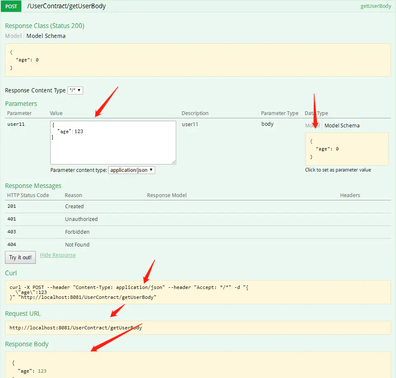Viewport: 396px width, 378px height.
Task: Click the Hide Response link
Action: click(58, 255)
